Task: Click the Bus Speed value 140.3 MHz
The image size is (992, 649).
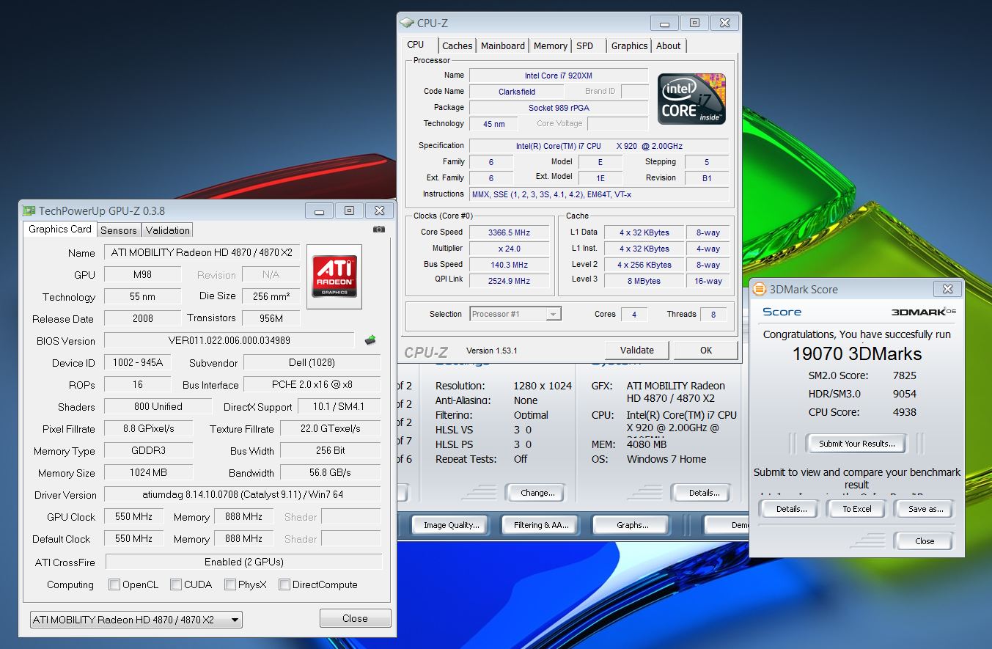Action: coord(509,265)
